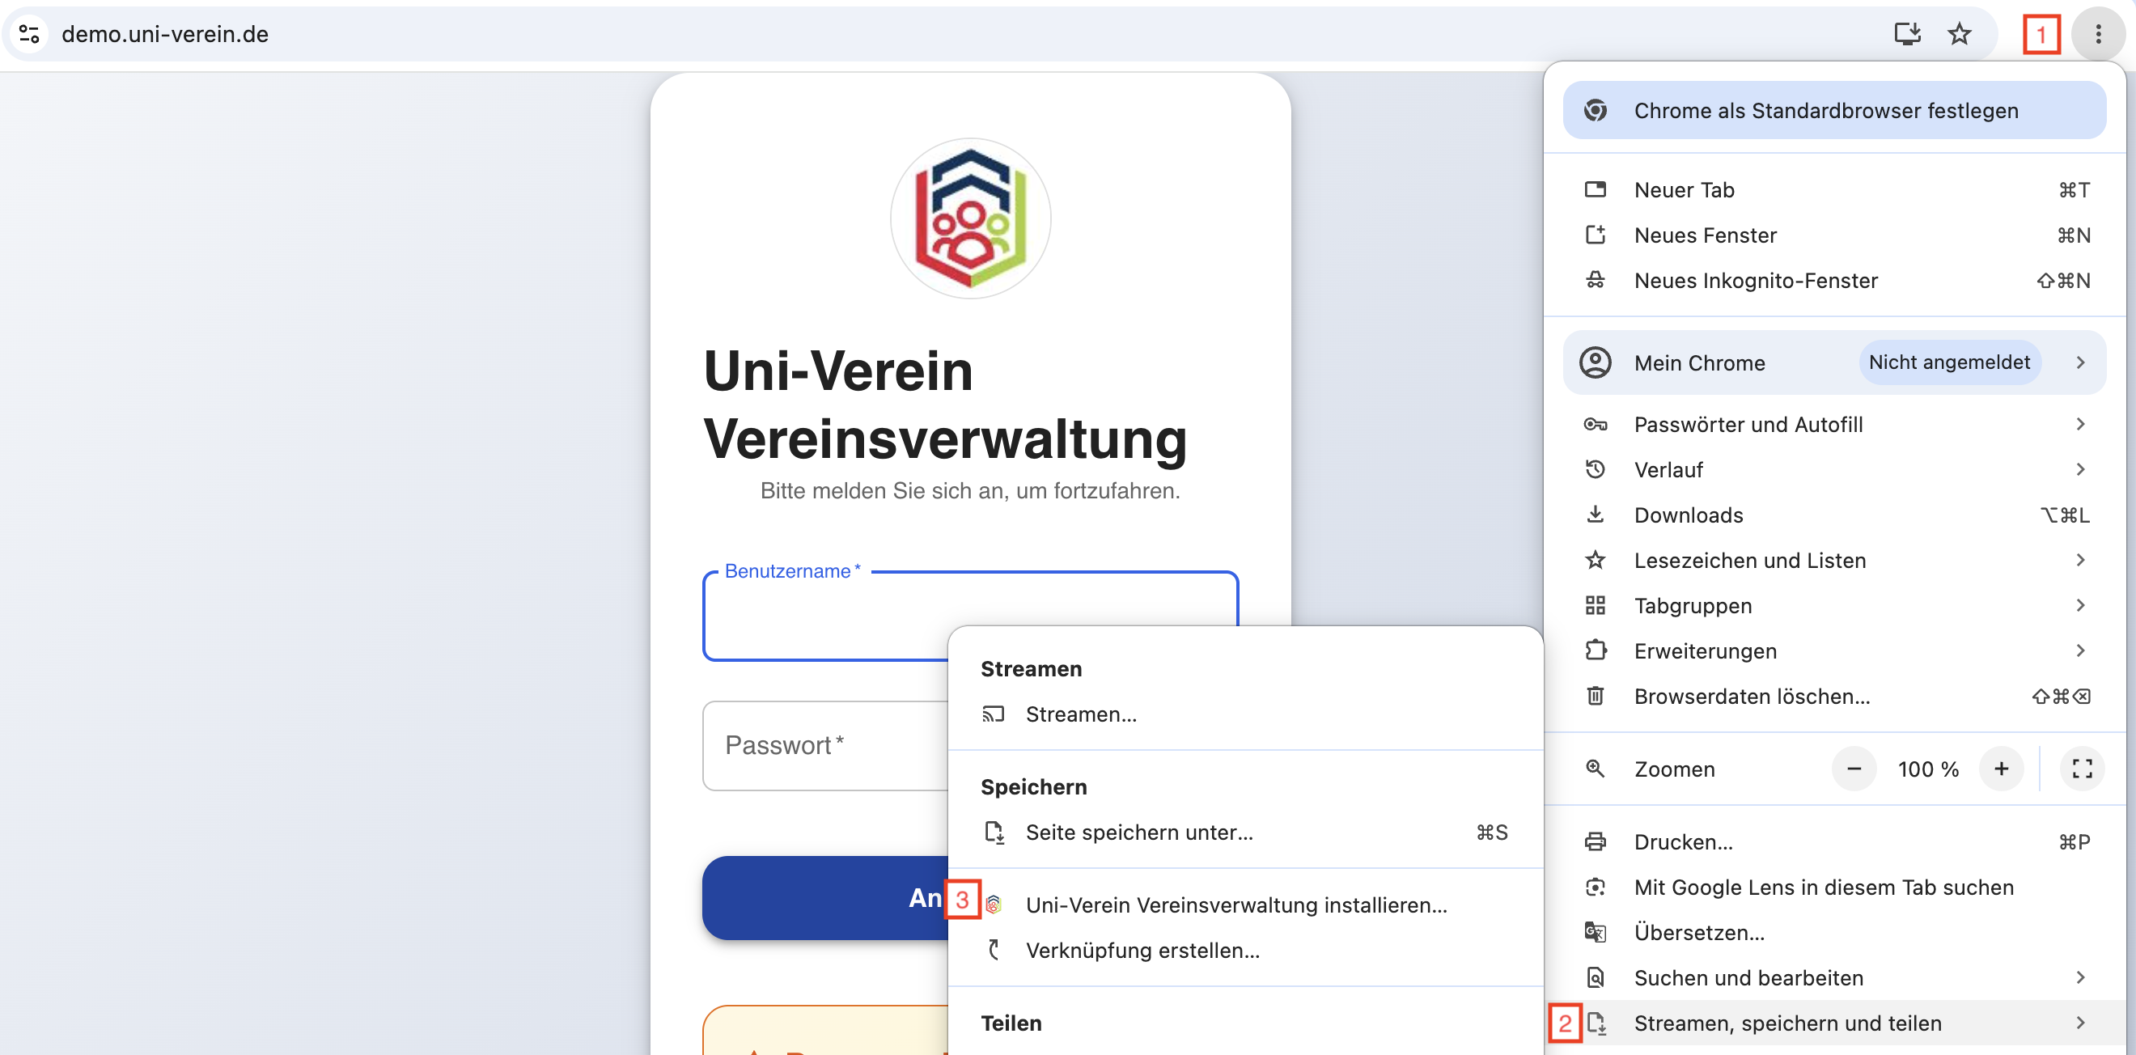The height and width of the screenshot is (1055, 2136).
Task: Click the Chrome logo icon in the banner
Action: click(x=1595, y=110)
